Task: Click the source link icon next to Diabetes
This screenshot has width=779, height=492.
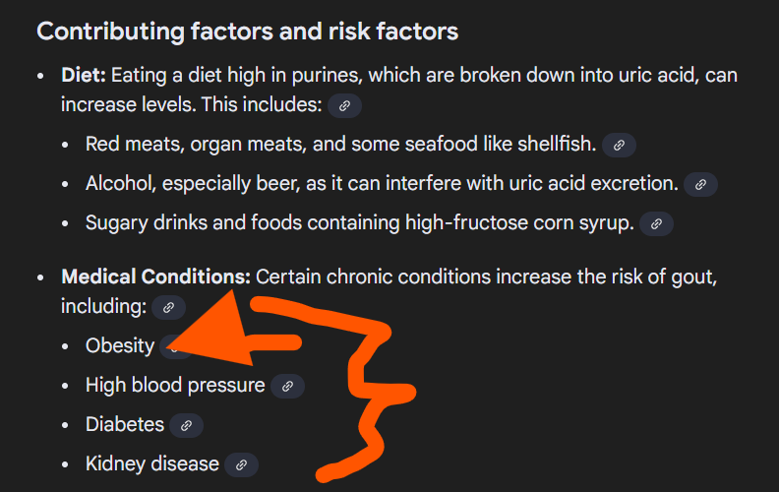Action: (x=186, y=426)
